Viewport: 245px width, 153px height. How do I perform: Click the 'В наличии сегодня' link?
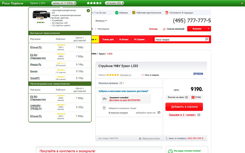(x=118, y=113)
